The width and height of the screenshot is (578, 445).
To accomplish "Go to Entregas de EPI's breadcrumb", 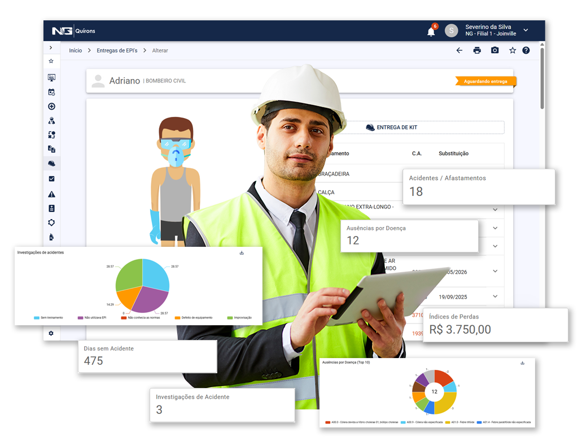I will point(117,51).
